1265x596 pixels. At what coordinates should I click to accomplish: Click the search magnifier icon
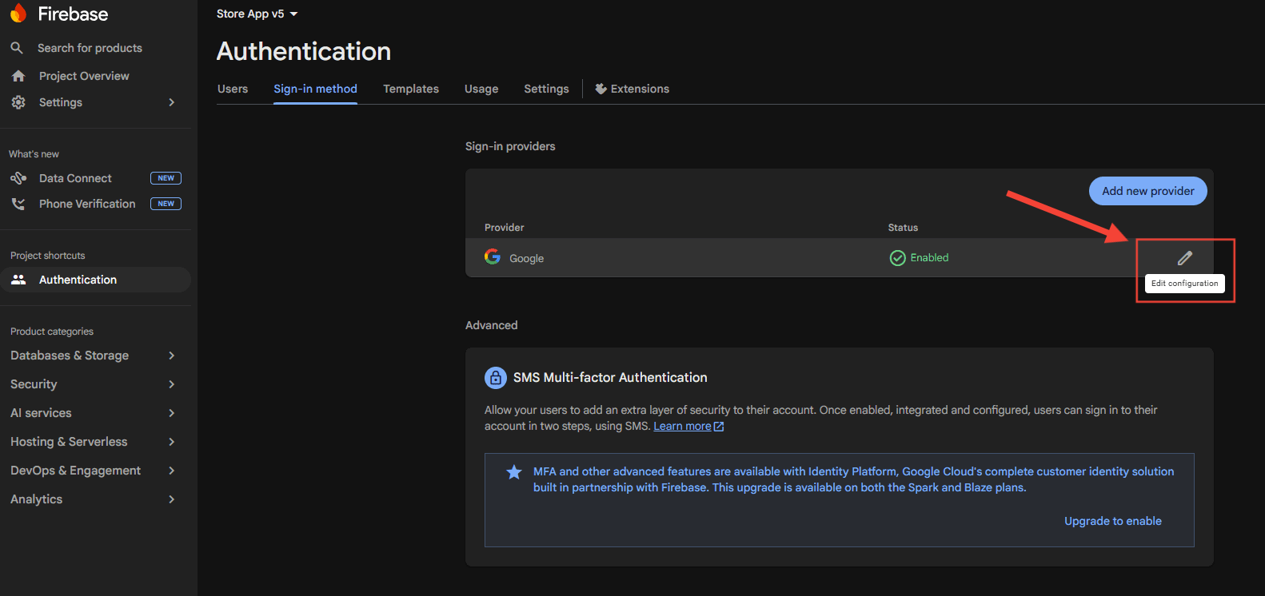coord(17,48)
